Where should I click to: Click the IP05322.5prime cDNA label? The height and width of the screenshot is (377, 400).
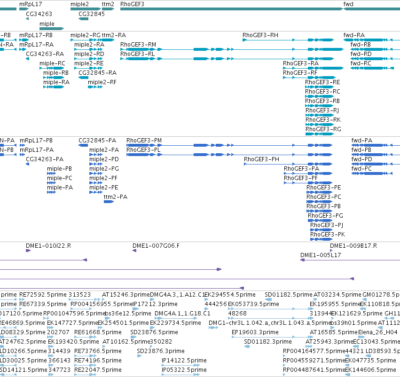coord(184,370)
